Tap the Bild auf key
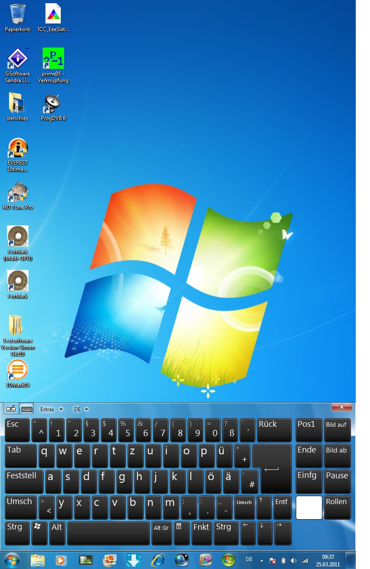The width and height of the screenshot is (370, 569). tap(337, 430)
